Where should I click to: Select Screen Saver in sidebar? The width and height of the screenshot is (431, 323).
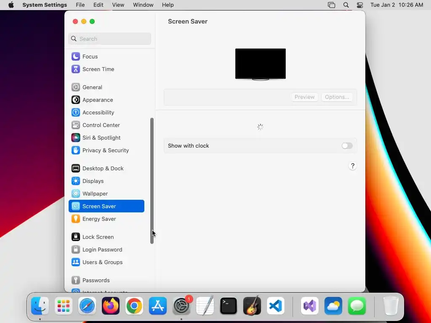point(106,206)
